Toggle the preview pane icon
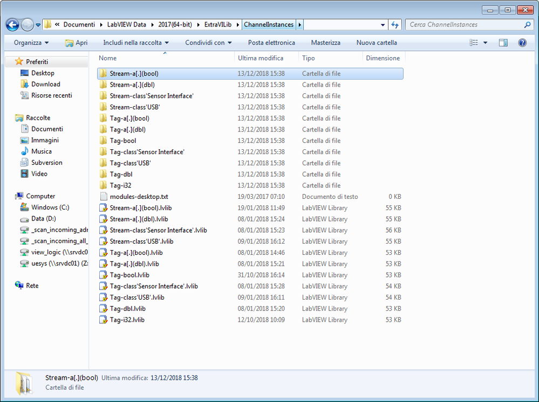This screenshot has width=539, height=402. pos(503,43)
